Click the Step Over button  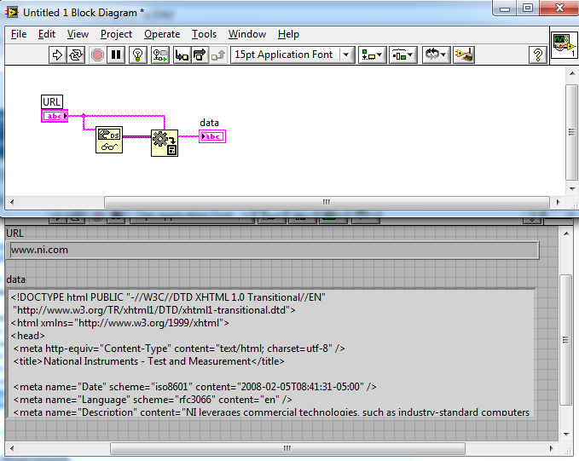200,55
